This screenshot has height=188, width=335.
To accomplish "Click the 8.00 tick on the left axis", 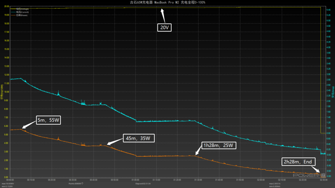I will [7, 109].
